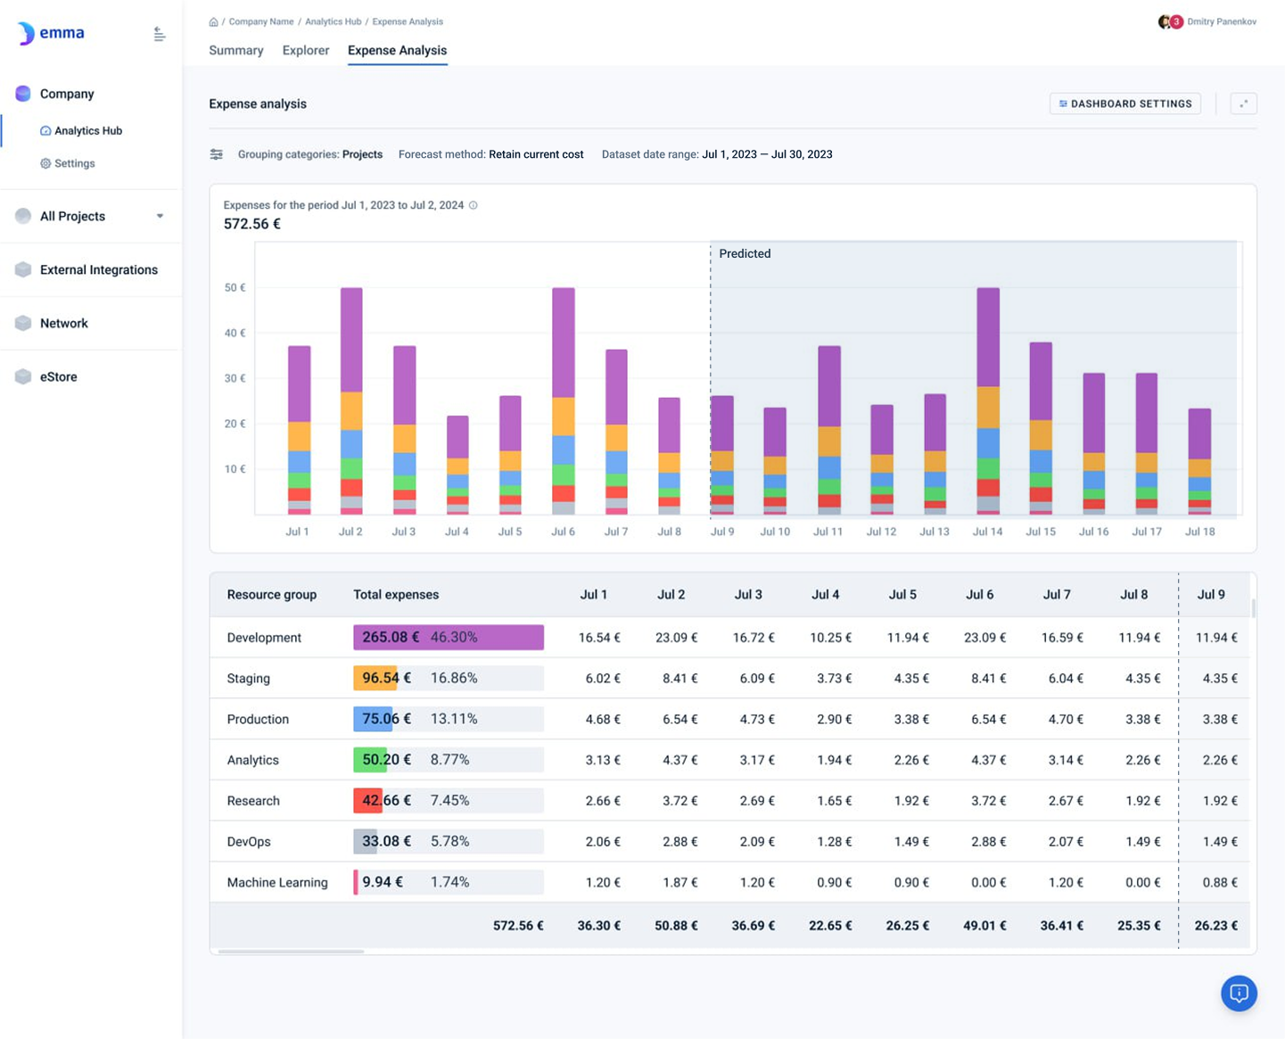Select the Machine Learning row label
This screenshot has width=1285, height=1039.
coord(277,883)
